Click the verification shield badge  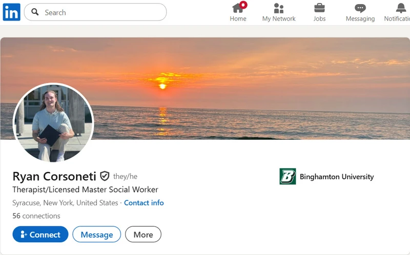pos(105,176)
